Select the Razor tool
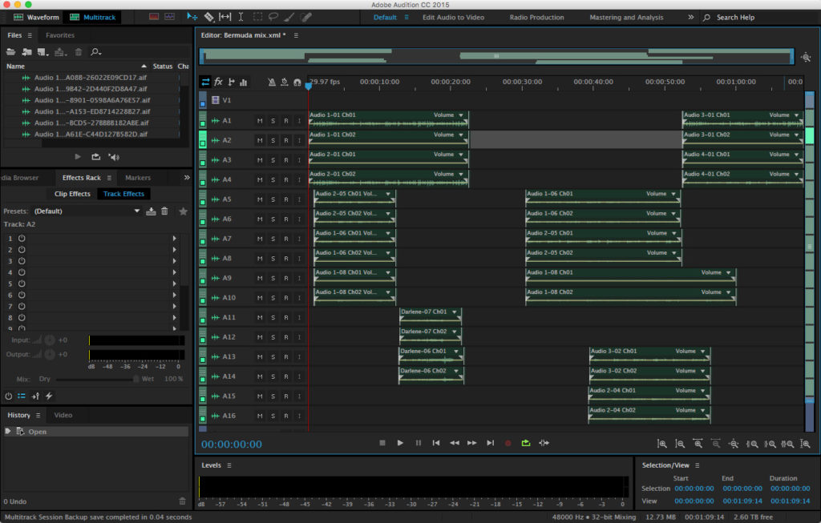This screenshot has height=523, width=821. 208,17
